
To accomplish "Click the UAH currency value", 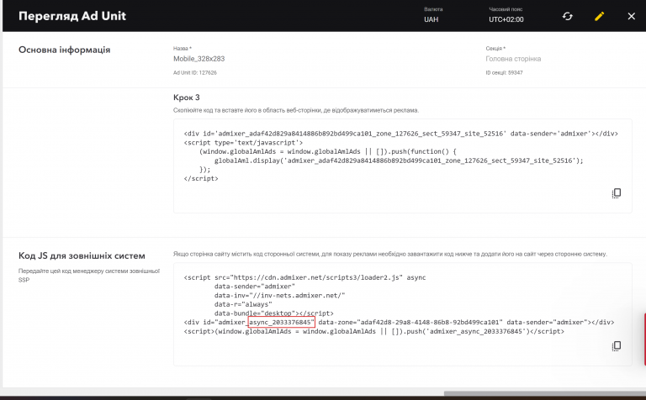I will coord(432,19).
